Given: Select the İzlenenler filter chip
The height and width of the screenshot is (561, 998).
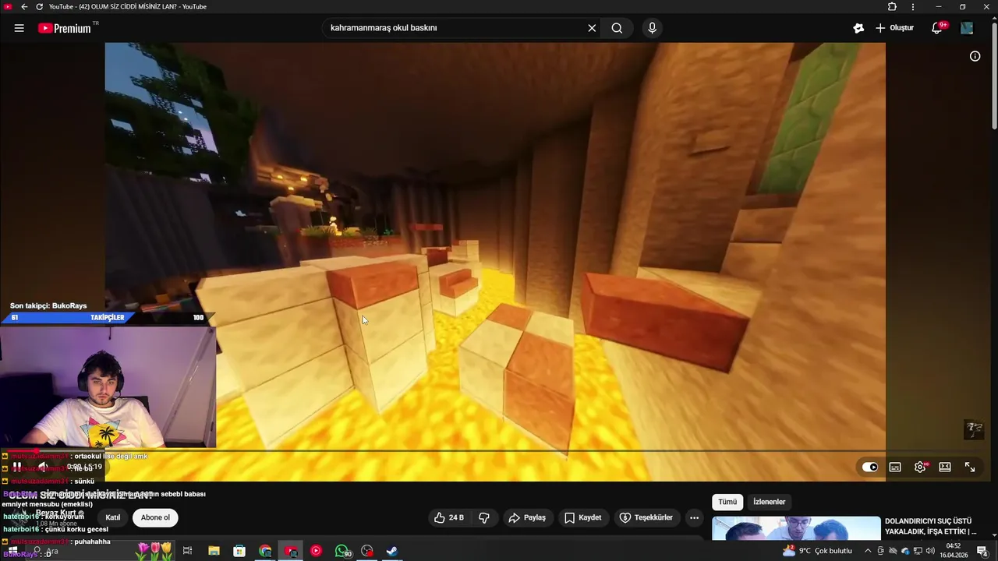Looking at the screenshot, I should tap(769, 502).
